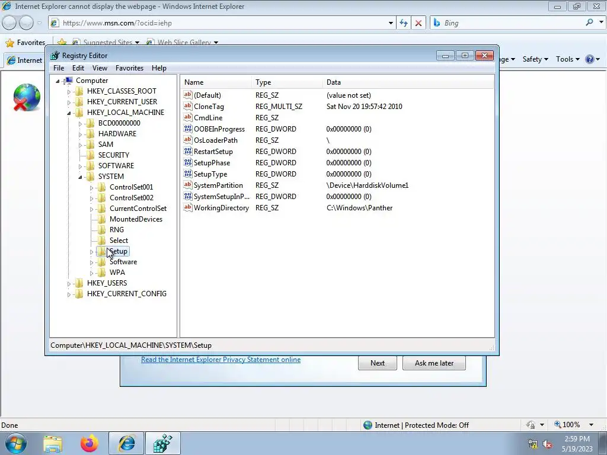
Task: Open the Edit menu in Registry Editor
Action: tap(78, 68)
